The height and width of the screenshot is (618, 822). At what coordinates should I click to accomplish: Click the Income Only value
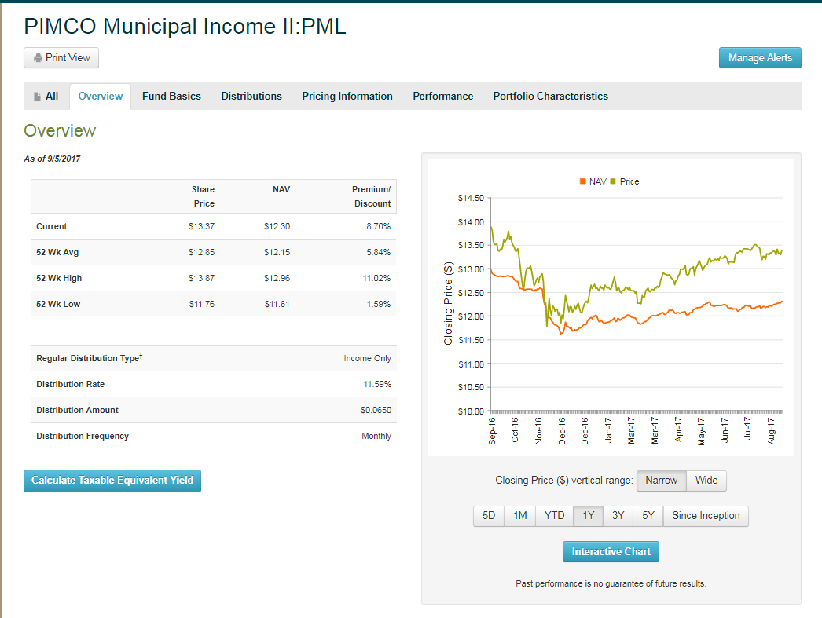[367, 358]
